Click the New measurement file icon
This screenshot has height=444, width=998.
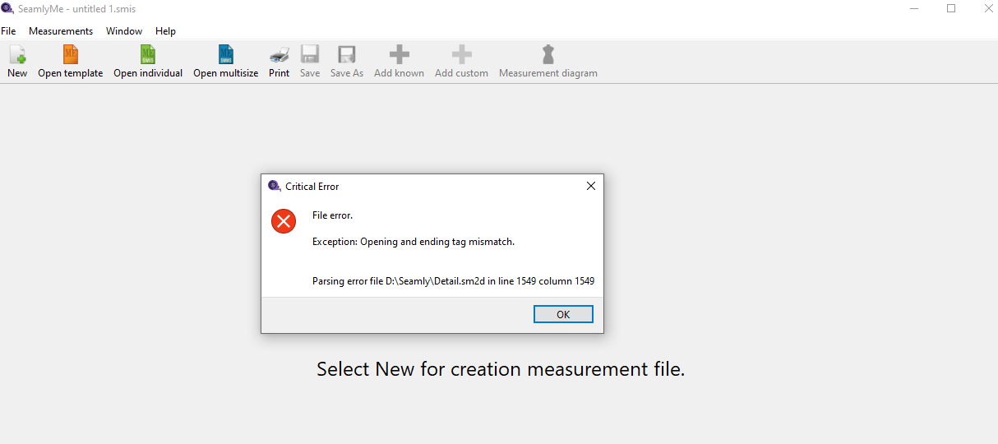[17, 56]
